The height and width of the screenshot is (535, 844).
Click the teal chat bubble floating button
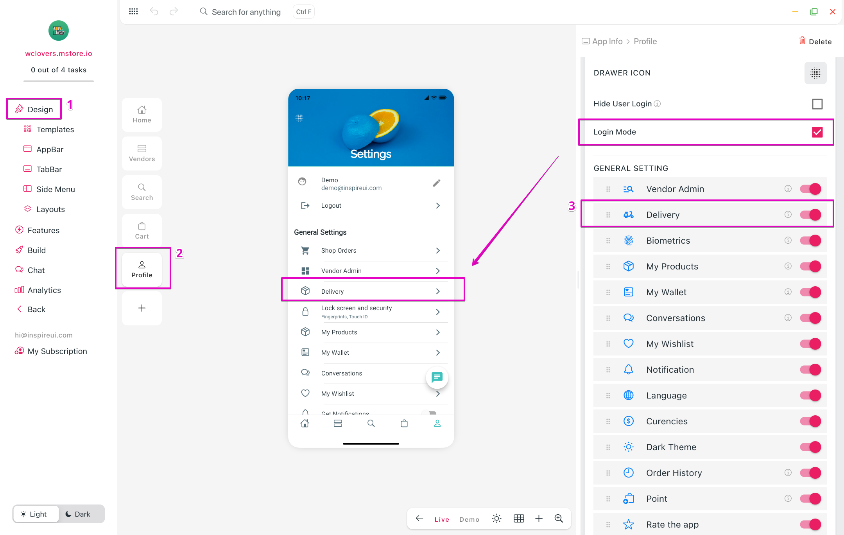tap(437, 377)
